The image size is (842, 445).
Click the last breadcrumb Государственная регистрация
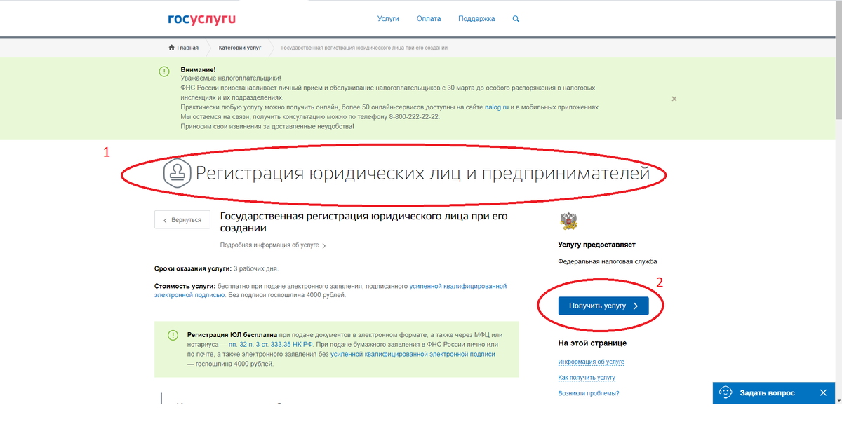364,48
